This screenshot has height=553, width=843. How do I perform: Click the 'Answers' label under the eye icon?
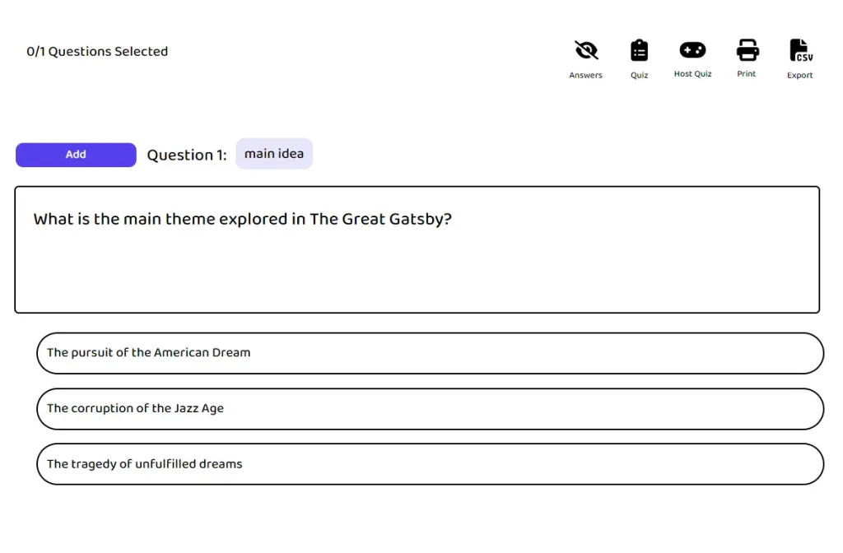click(585, 76)
